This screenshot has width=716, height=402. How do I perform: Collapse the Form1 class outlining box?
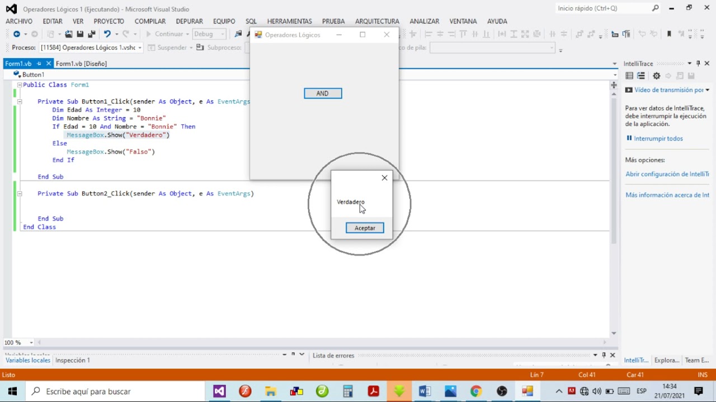point(19,85)
